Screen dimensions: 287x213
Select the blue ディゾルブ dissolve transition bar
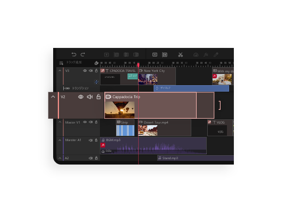[x=191, y=88]
